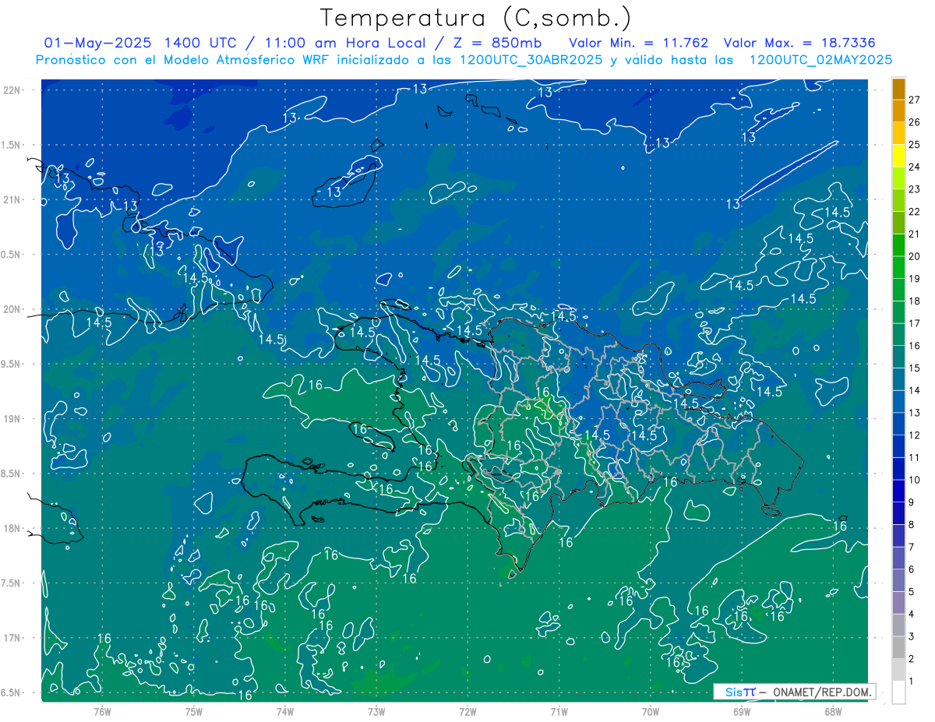
Task: Click the SisTT ONAMET/REP.DOM. credit box
Action: tap(794, 692)
